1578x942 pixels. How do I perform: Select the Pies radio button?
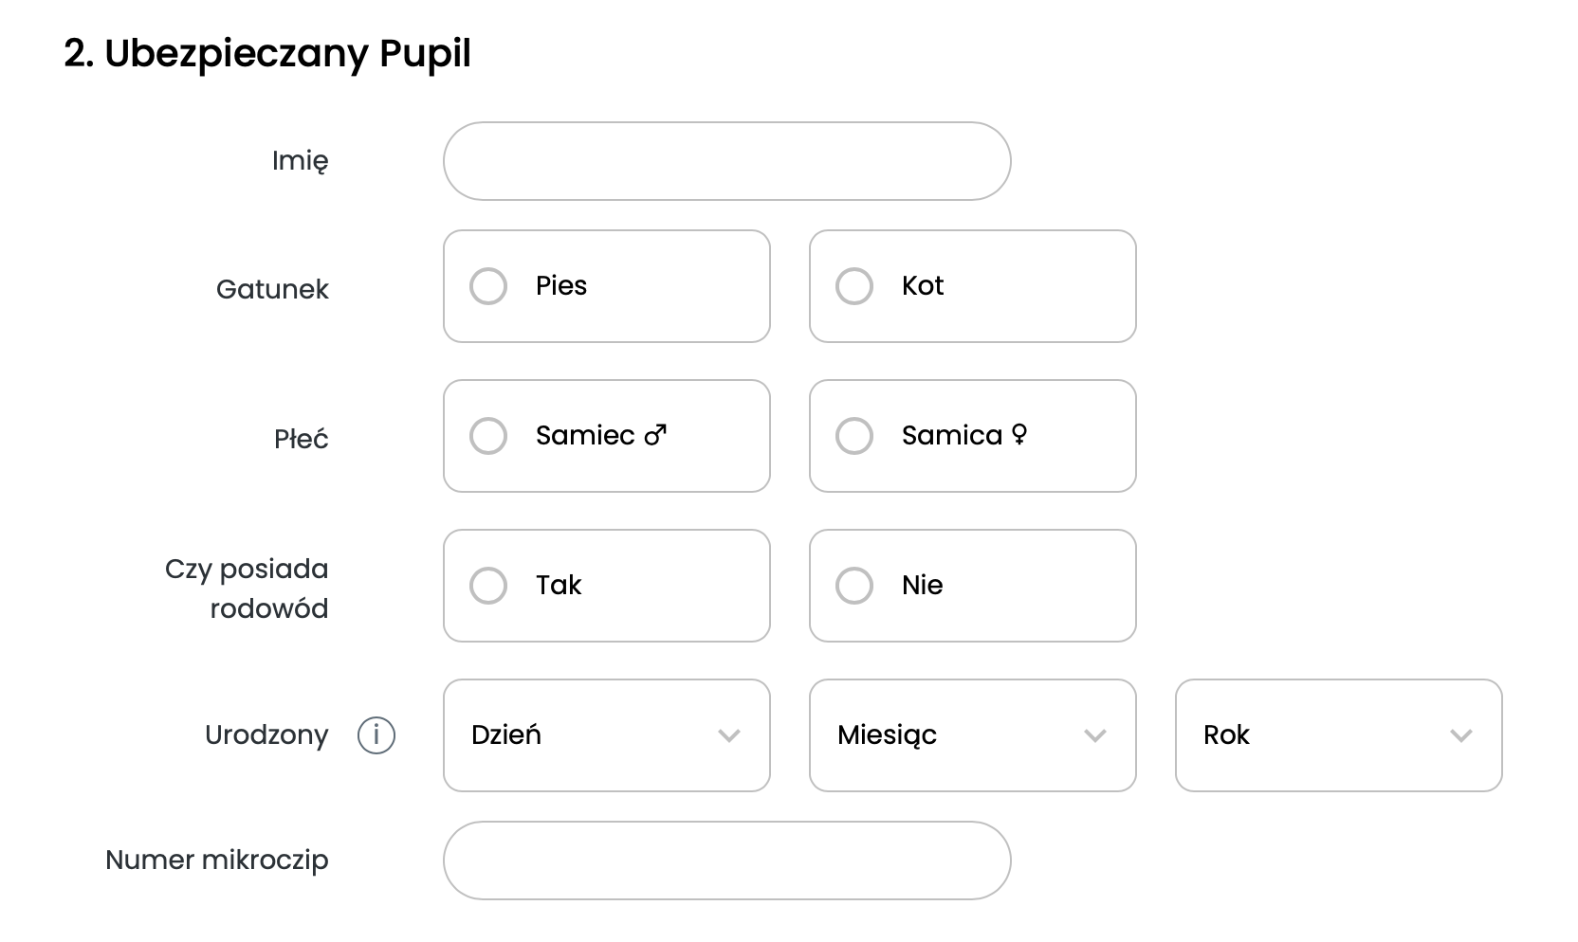[x=488, y=286]
